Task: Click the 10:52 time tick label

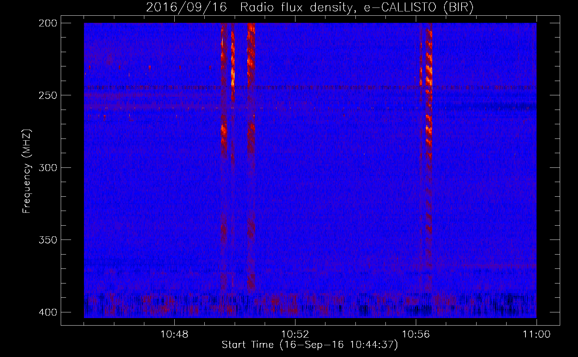Action: pos(295,335)
